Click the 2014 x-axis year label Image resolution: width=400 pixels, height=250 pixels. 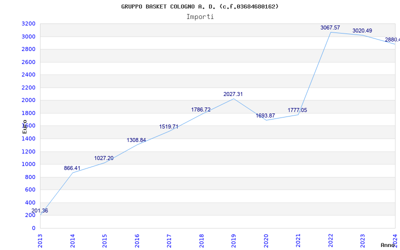[72, 241]
